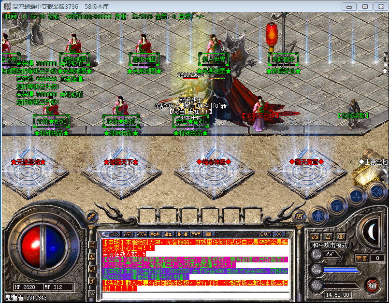Toggle the private whisper chat channel icon
The image size is (389, 303).
tap(92, 269)
